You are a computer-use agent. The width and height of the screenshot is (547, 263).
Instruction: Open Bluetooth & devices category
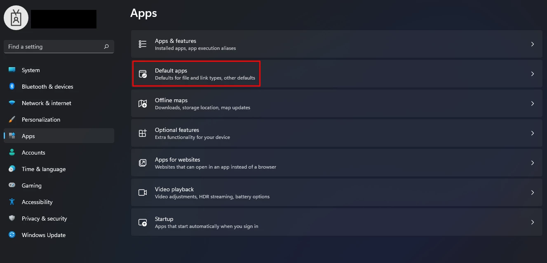[x=59, y=87]
